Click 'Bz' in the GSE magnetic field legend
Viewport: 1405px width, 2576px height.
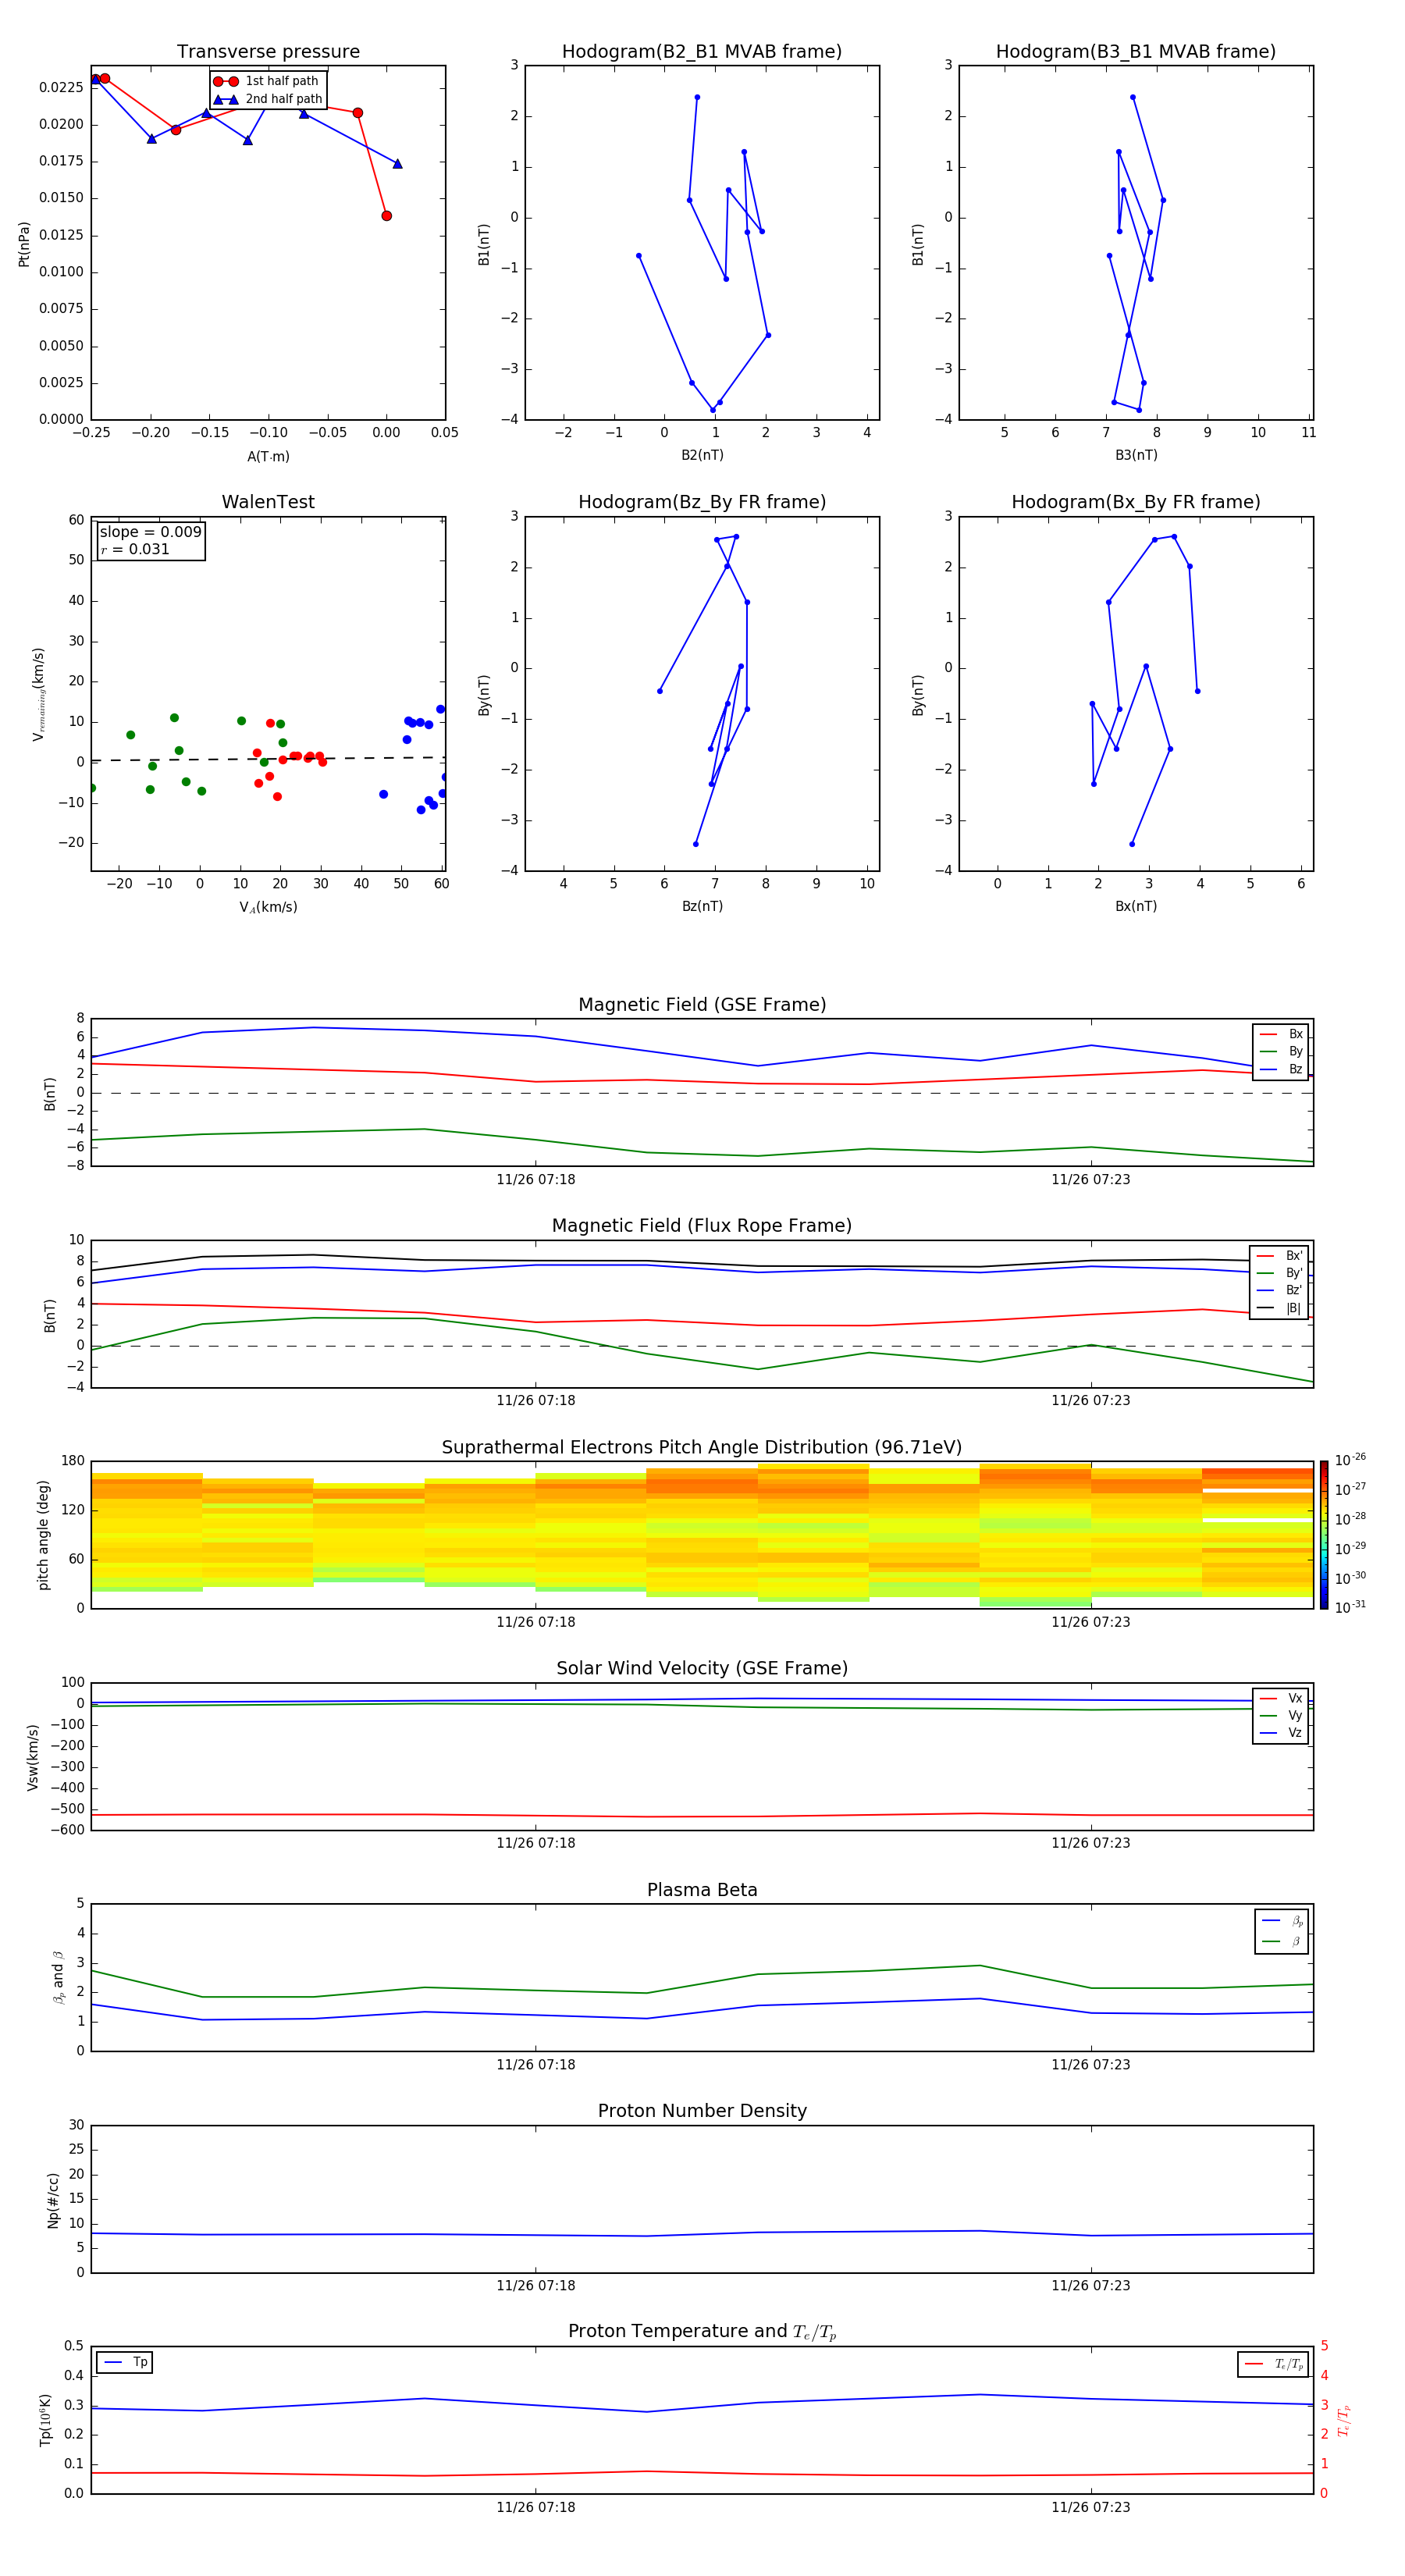click(1282, 1070)
